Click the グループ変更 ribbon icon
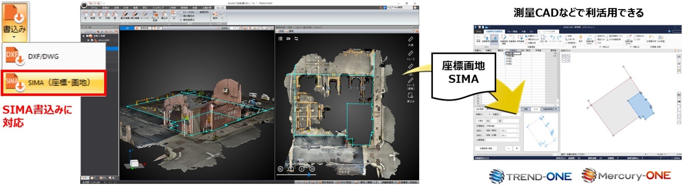Screen dimensions: 682x185 coord(155,16)
